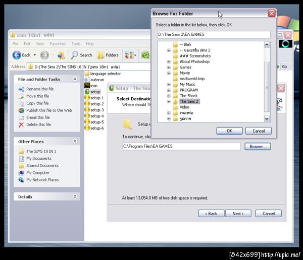
Task: Open Shared Documents from Other Places
Action: click(x=42, y=165)
